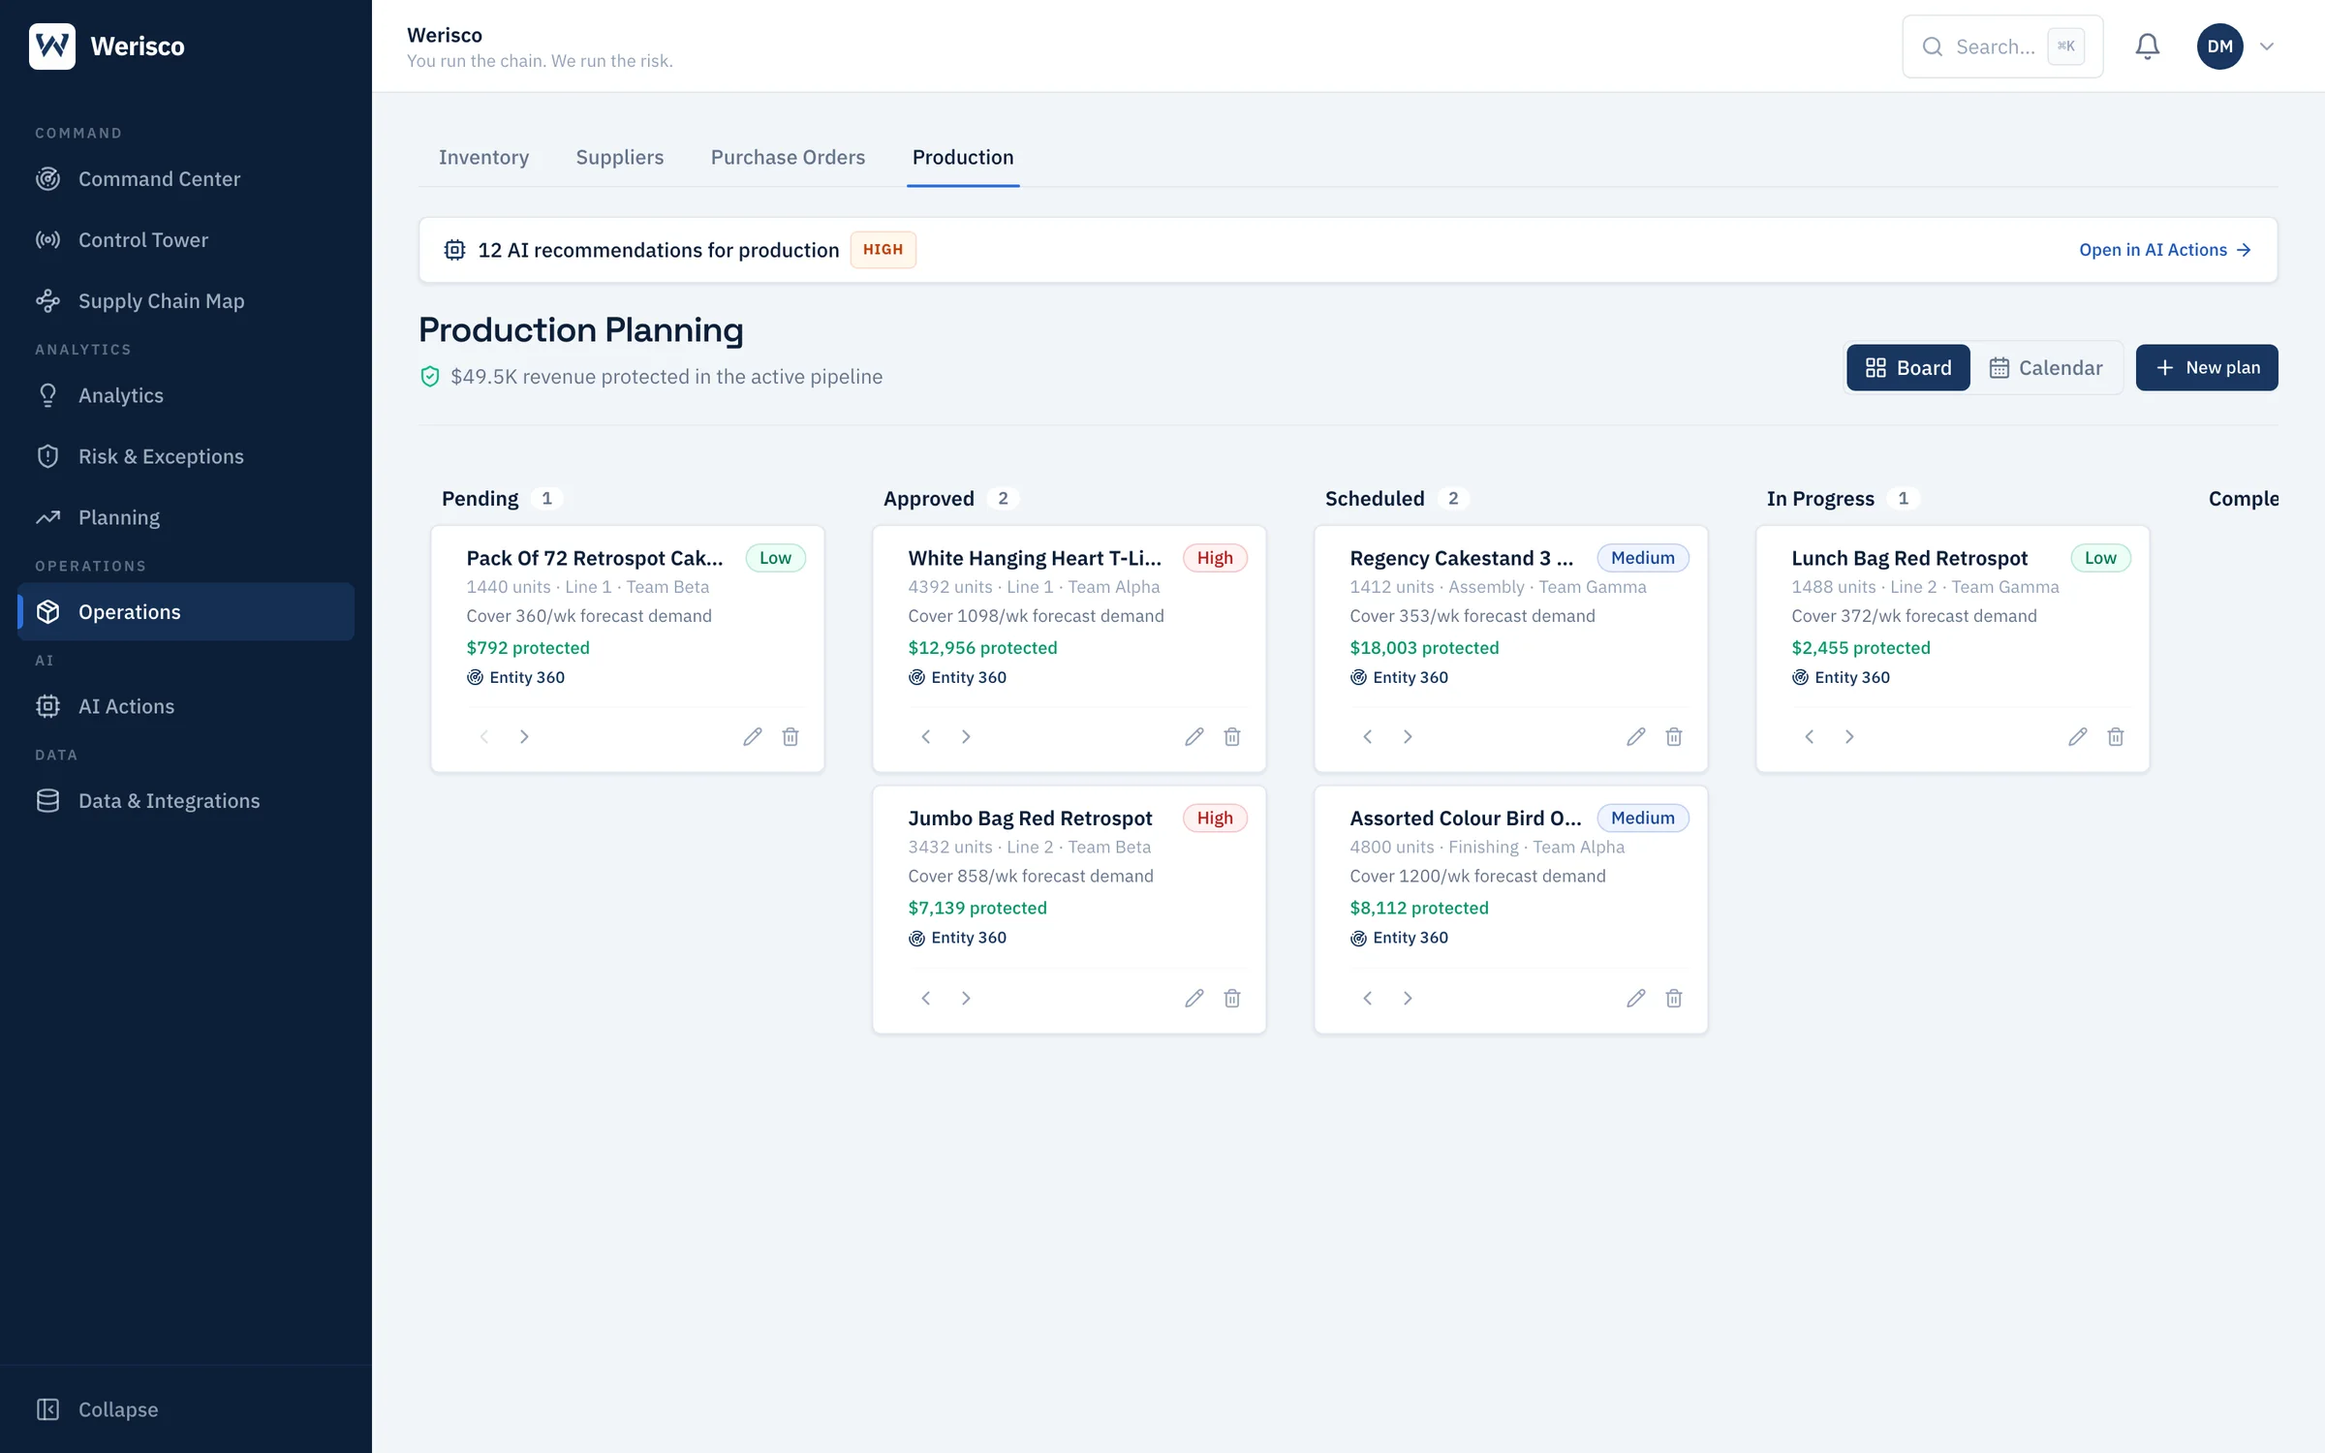
Task: Delete the Regency Cakestand 3 card
Action: coord(1674,737)
